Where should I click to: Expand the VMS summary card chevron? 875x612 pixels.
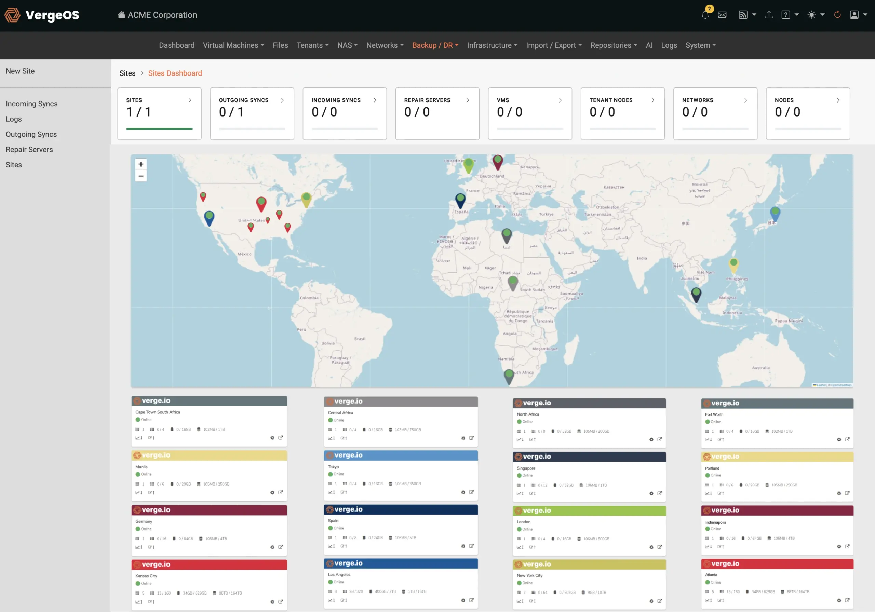(x=560, y=100)
